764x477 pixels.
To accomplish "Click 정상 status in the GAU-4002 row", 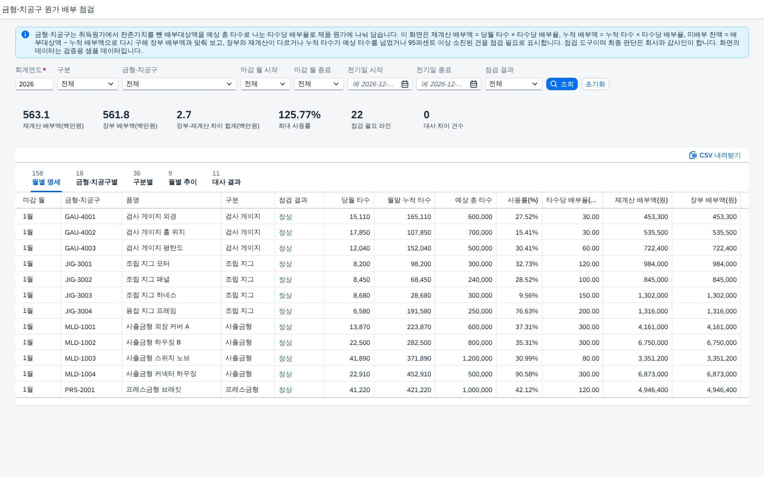I will [x=286, y=232].
